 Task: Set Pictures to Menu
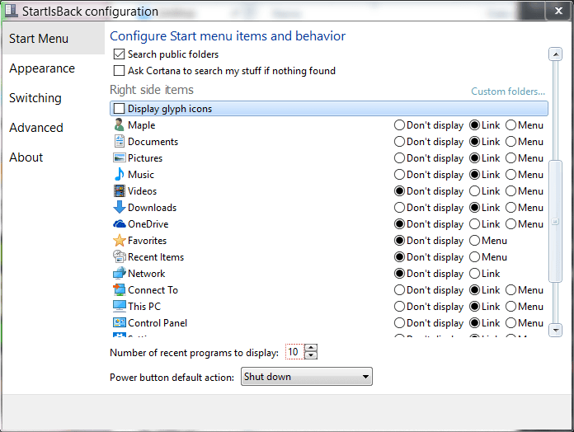click(511, 158)
